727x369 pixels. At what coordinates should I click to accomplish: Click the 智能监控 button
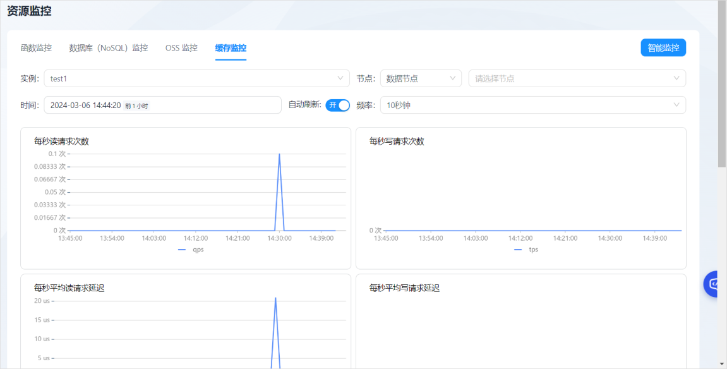tap(663, 47)
